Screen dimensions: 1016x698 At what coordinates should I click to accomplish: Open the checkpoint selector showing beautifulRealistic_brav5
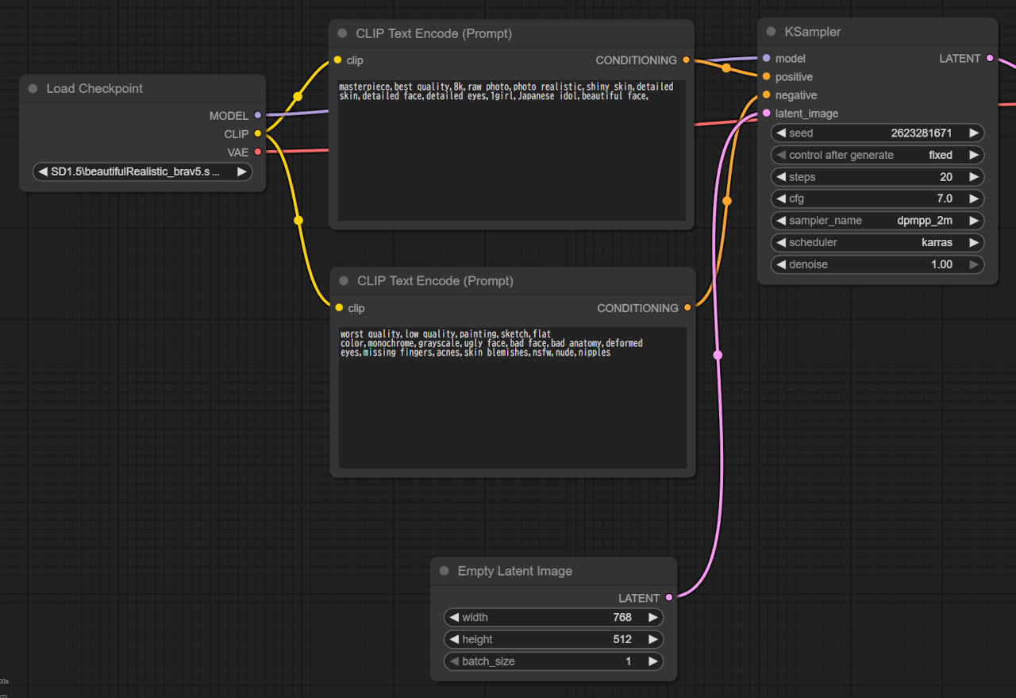click(142, 172)
